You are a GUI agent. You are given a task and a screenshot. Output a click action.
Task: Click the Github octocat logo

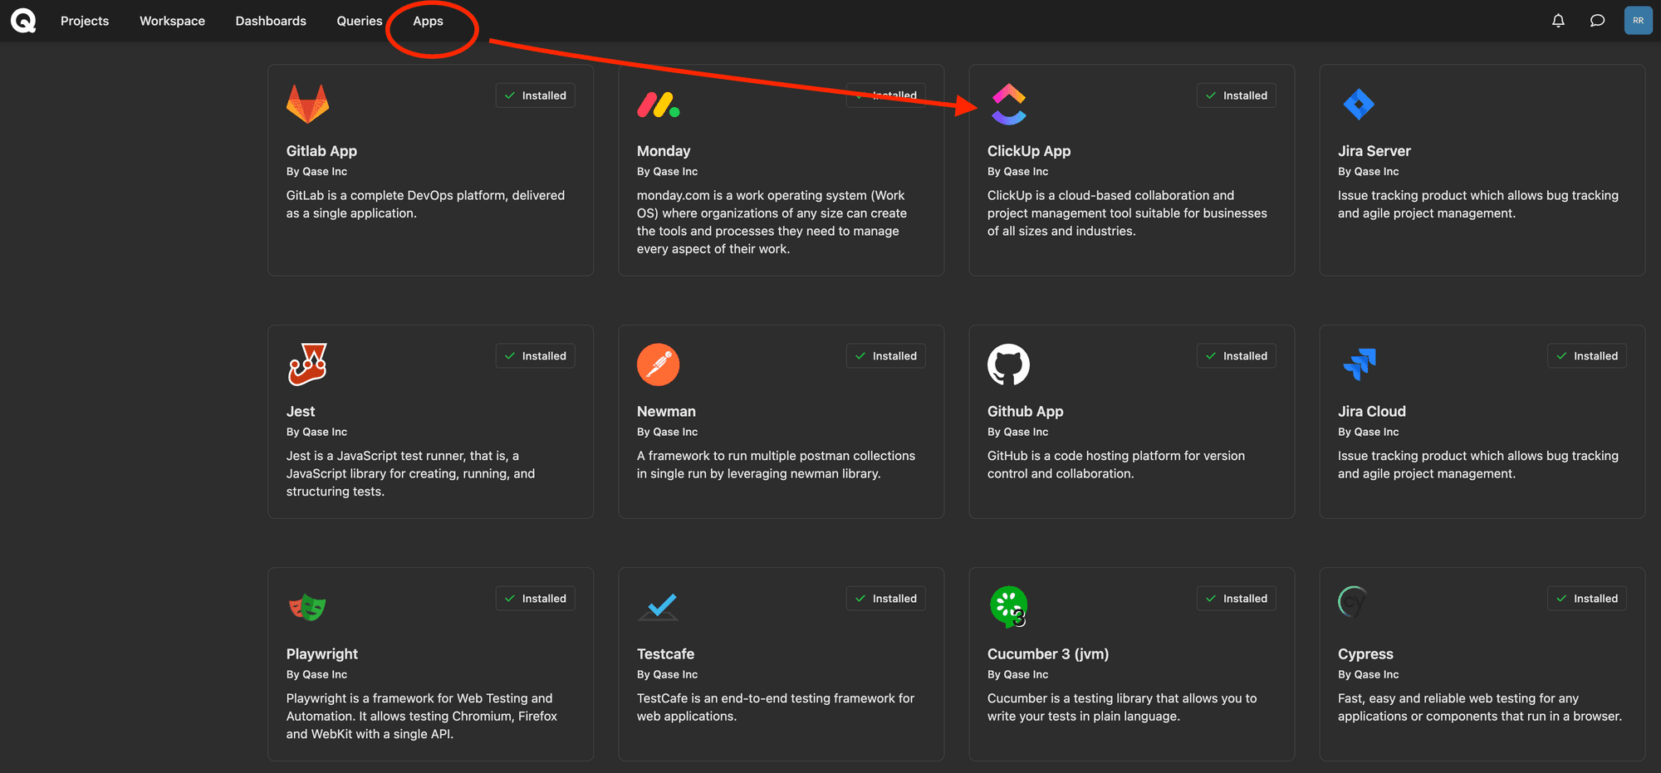(1009, 364)
